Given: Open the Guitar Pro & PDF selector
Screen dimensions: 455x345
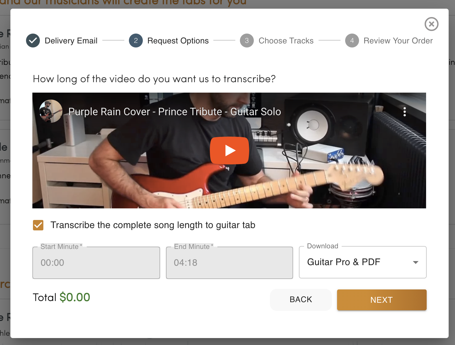Looking at the screenshot, I should pos(362,262).
